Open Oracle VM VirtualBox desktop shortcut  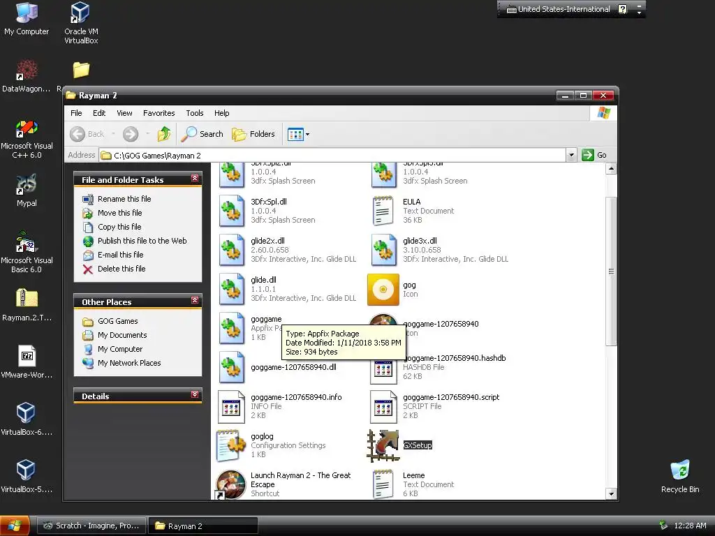click(x=81, y=23)
